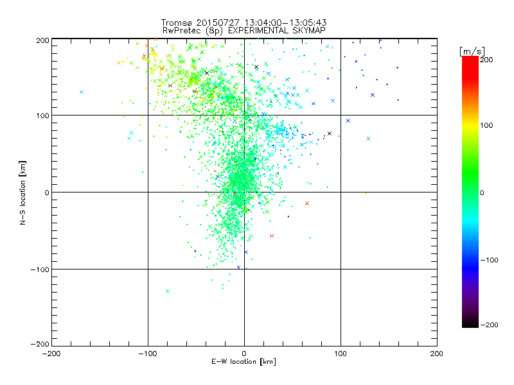The height and width of the screenshot is (385, 514).
Task: Click the '[m/s]' colorbar unit label
Action: point(472,51)
